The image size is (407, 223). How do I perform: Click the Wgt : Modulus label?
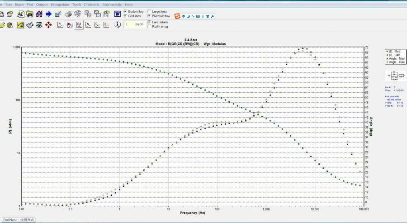(214, 44)
